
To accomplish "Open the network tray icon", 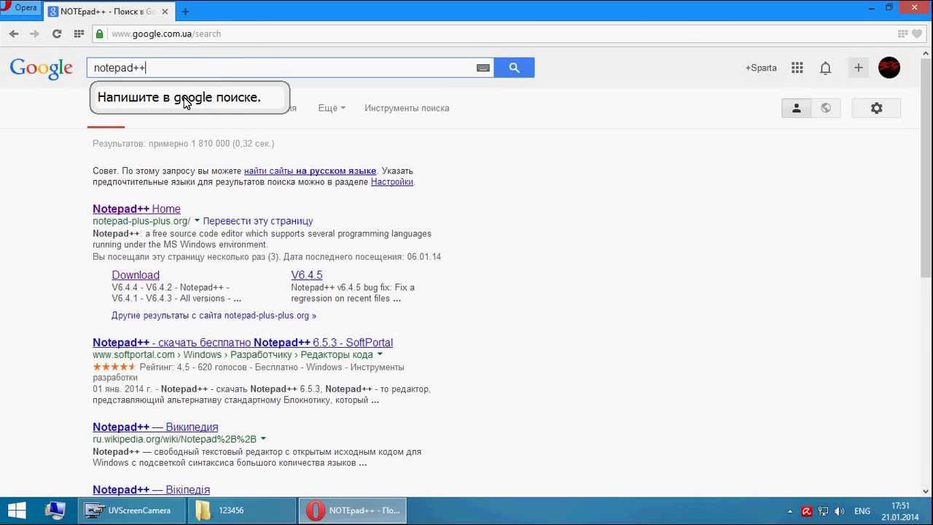I will (824, 511).
